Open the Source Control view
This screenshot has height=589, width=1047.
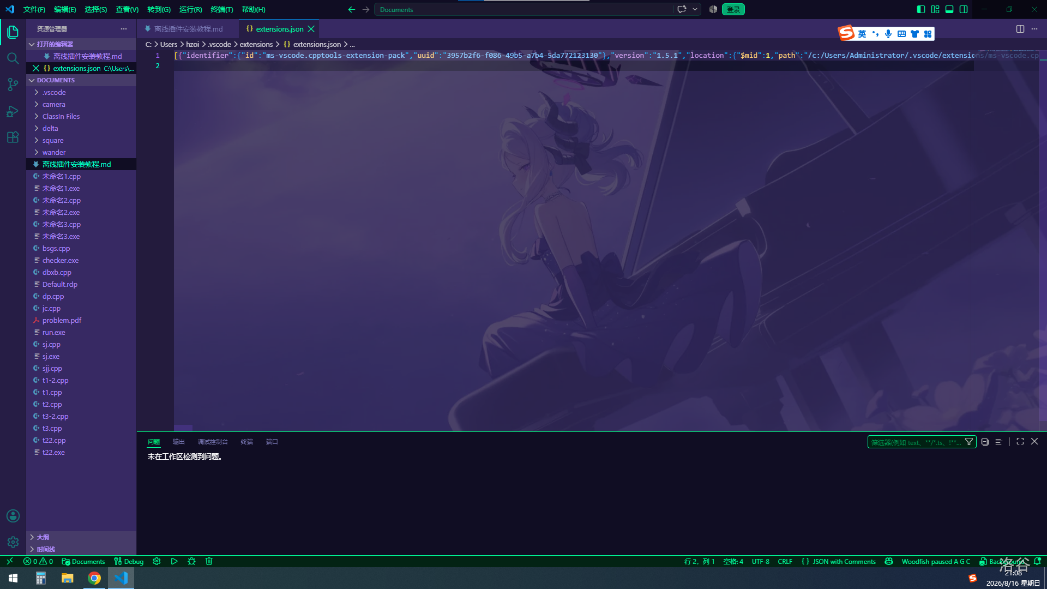point(13,85)
